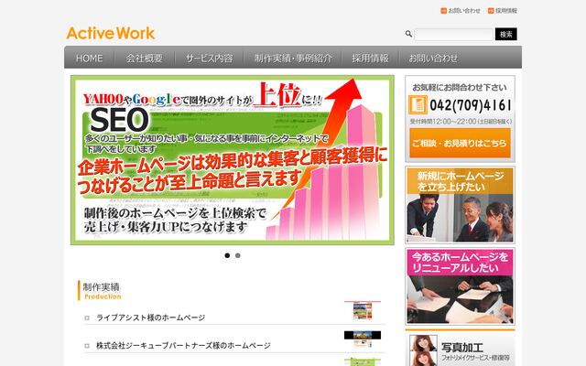This screenshot has width=586, height=366.
Task: Open 新規にホームページを立ち上げたい banner
Action: (460, 205)
